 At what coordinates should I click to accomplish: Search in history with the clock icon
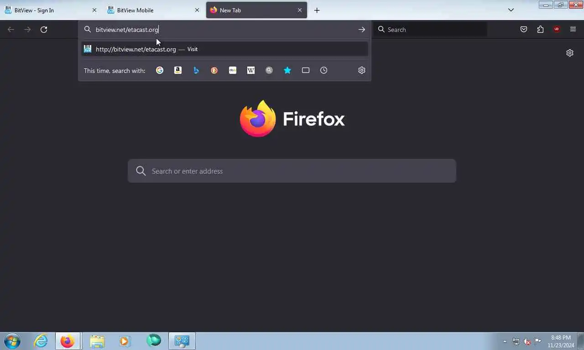tap(324, 70)
